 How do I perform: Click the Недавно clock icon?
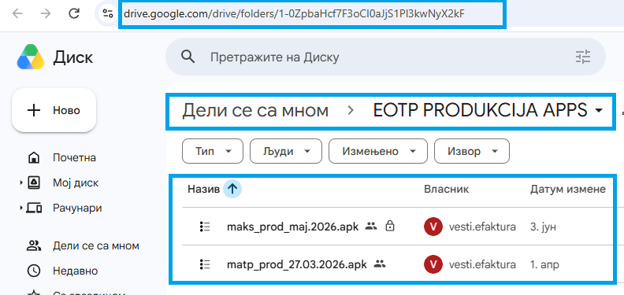(x=34, y=271)
